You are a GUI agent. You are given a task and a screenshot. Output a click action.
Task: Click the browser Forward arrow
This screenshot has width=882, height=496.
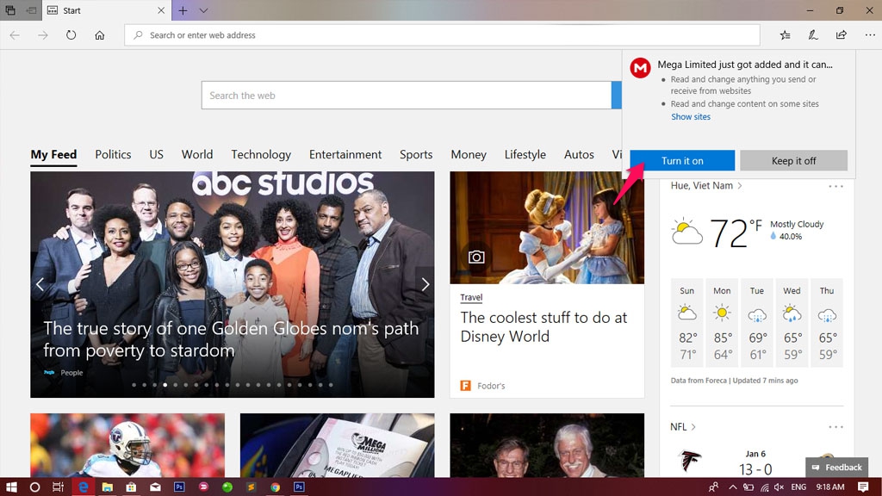click(43, 34)
